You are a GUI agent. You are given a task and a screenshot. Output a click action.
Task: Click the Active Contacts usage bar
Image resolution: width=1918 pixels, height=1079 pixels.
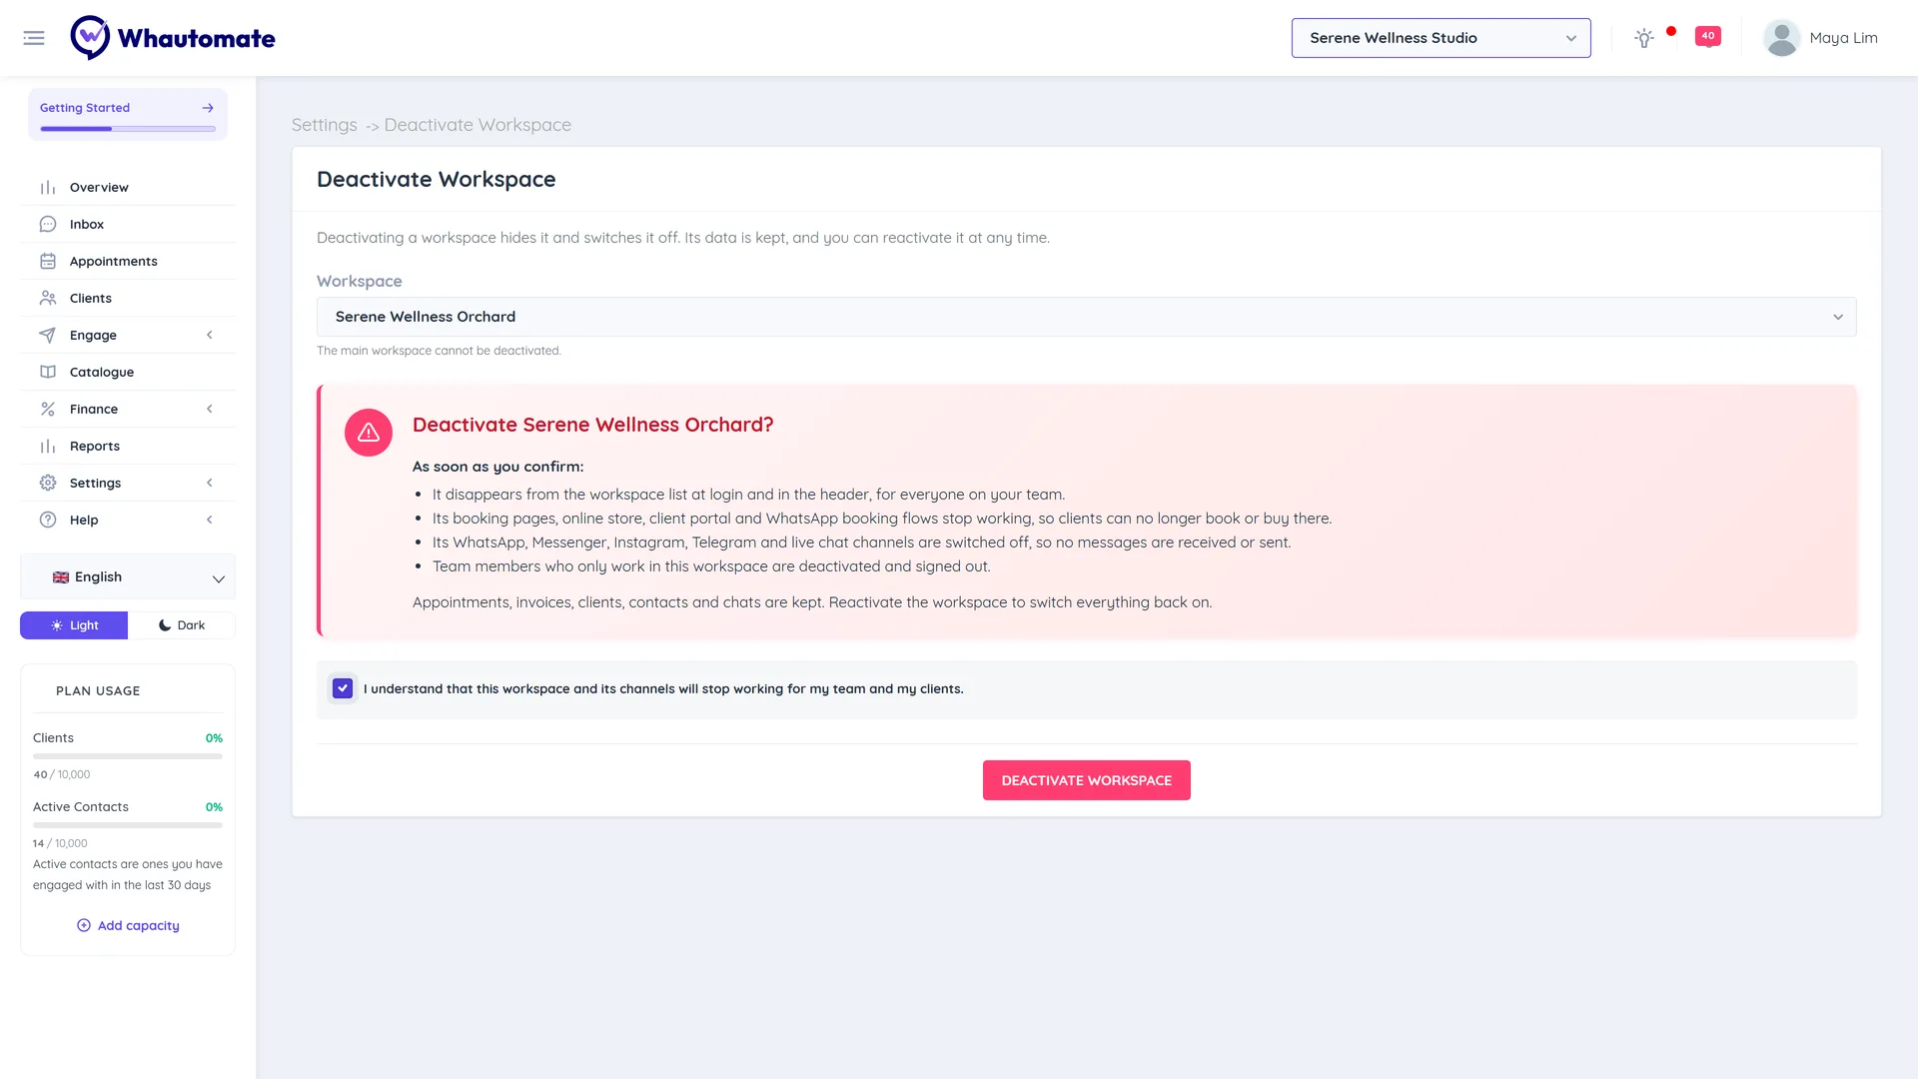(128, 825)
